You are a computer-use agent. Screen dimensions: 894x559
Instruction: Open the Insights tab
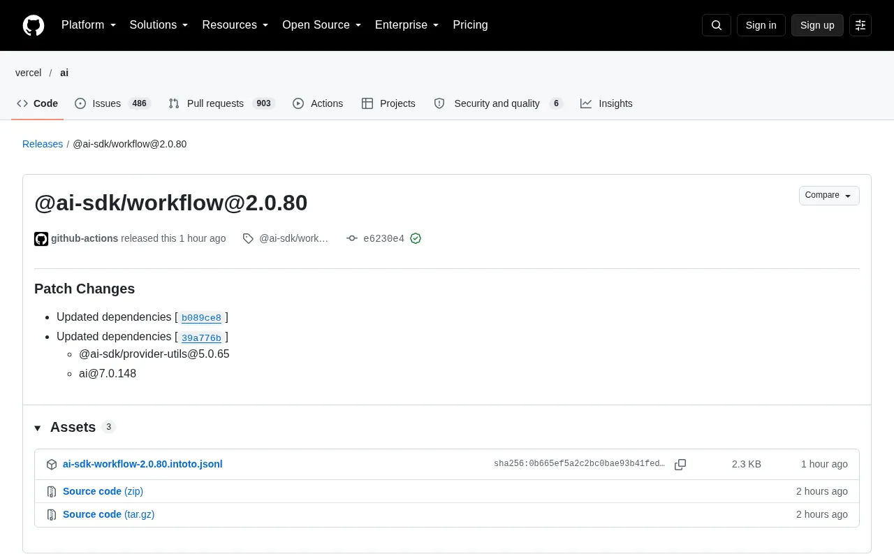click(x=606, y=103)
